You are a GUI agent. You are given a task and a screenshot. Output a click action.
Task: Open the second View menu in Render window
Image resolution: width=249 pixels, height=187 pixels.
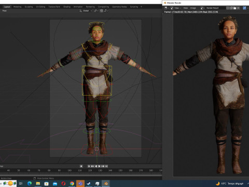tap(186, 8)
